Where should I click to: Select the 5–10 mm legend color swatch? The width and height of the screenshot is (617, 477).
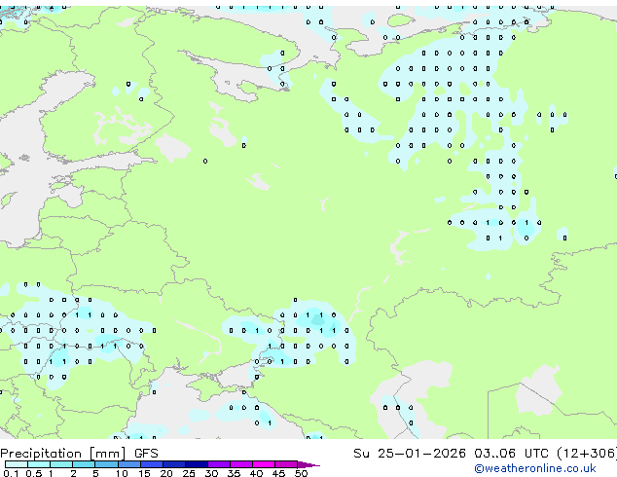coord(107,464)
